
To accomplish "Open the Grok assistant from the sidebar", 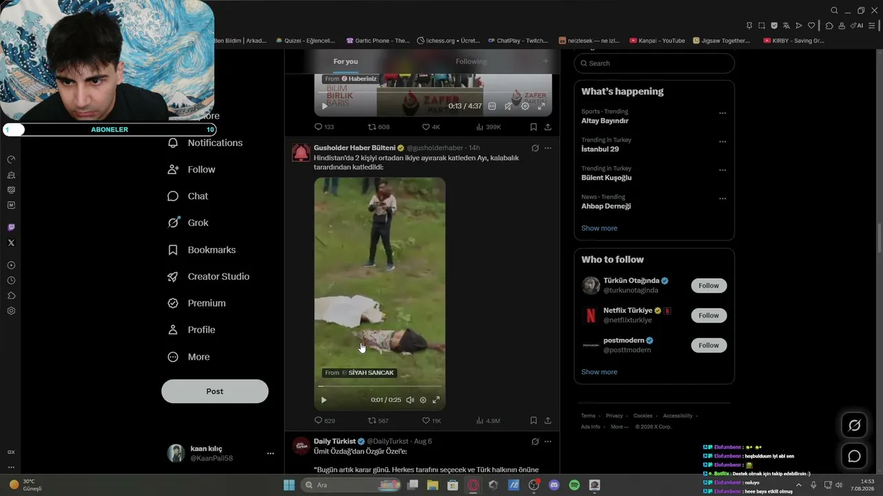I will [x=188, y=223].
